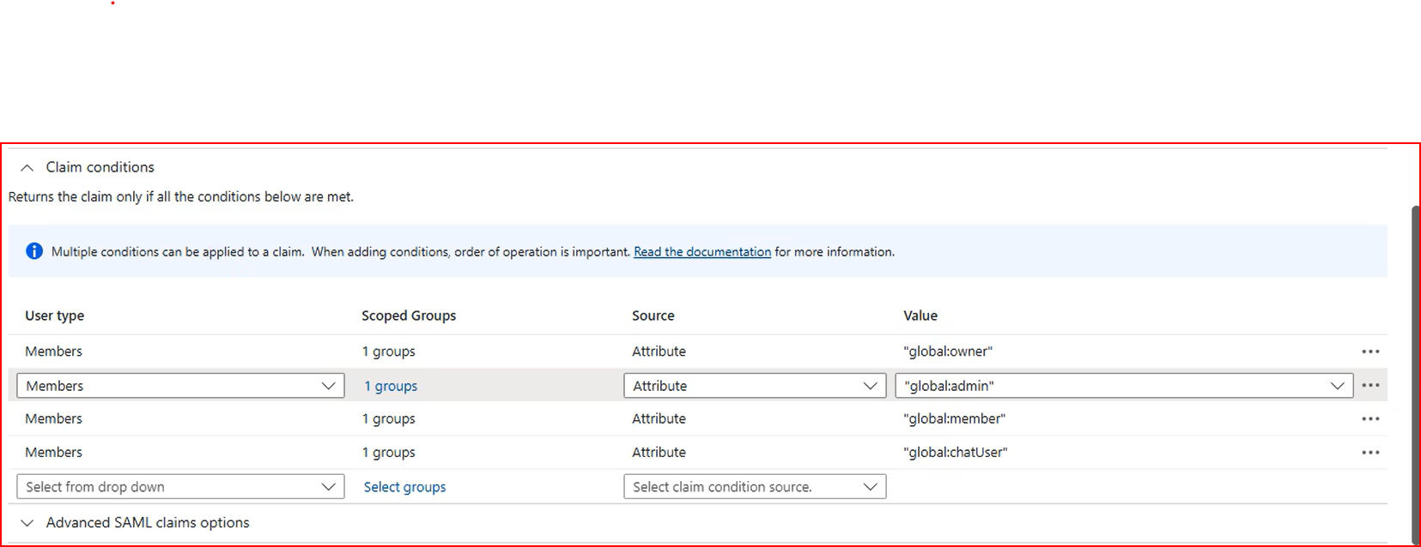Open the Members user type dropdown

[180, 386]
